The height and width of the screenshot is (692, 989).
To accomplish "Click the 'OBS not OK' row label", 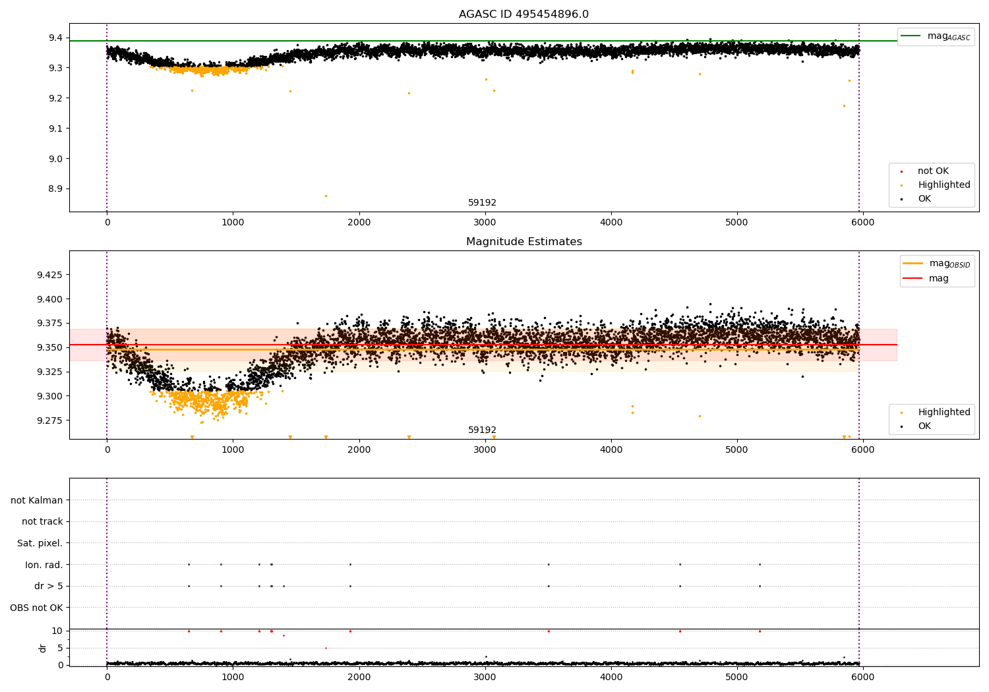I will [x=37, y=608].
